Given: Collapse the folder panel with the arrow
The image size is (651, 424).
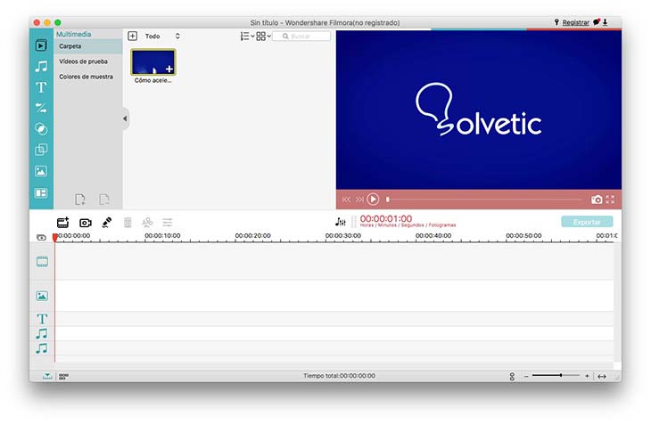Looking at the screenshot, I should [x=125, y=118].
